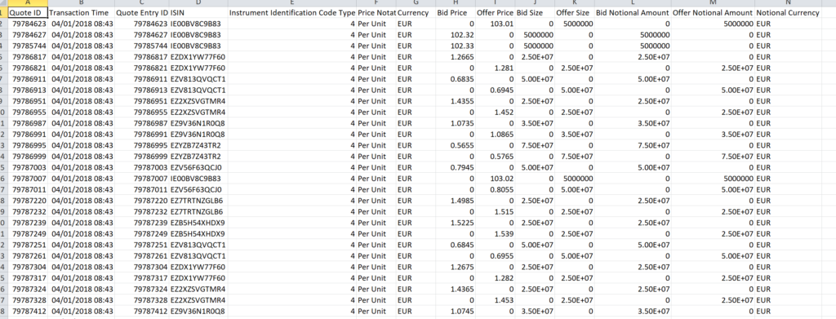Select Instrument Identification Code Type header cell
The height and width of the screenshot is (319, 836).
[291, 13]
